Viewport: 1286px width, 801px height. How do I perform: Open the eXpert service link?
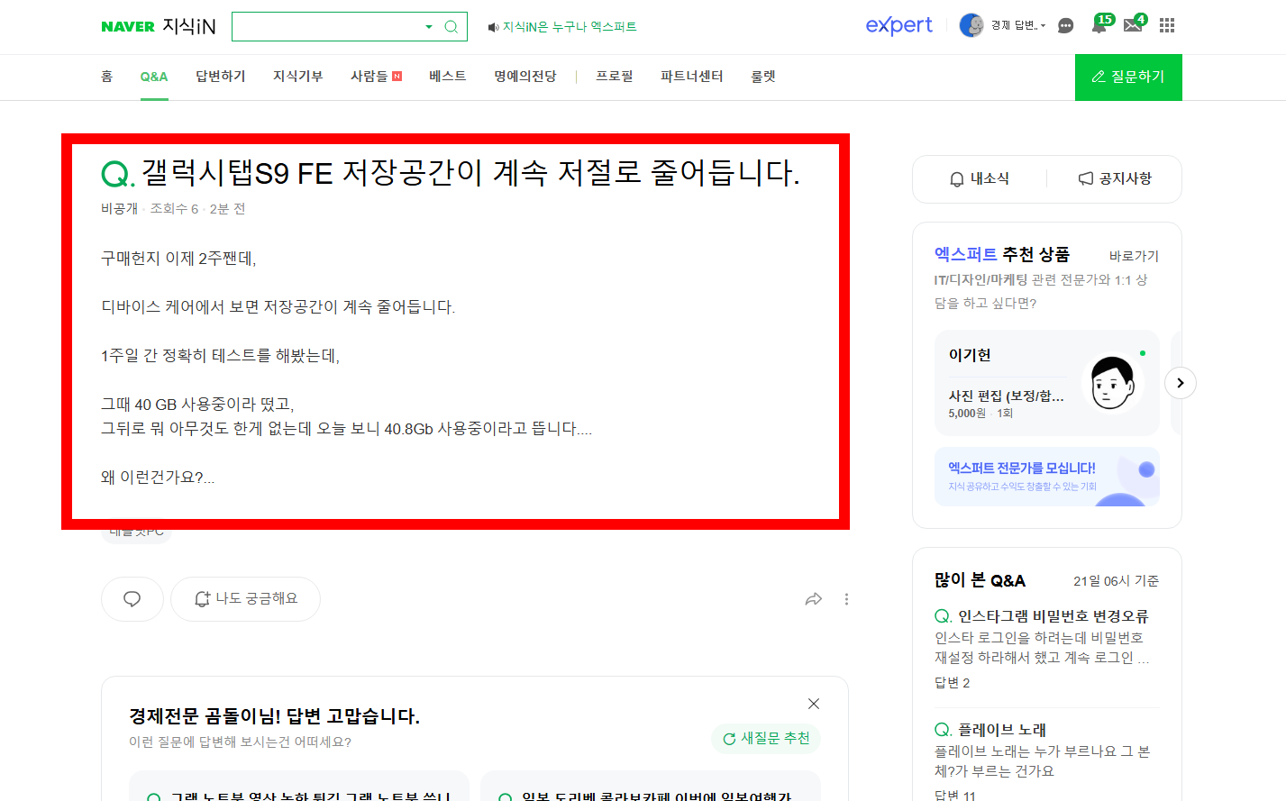click(x=898, y=25)
